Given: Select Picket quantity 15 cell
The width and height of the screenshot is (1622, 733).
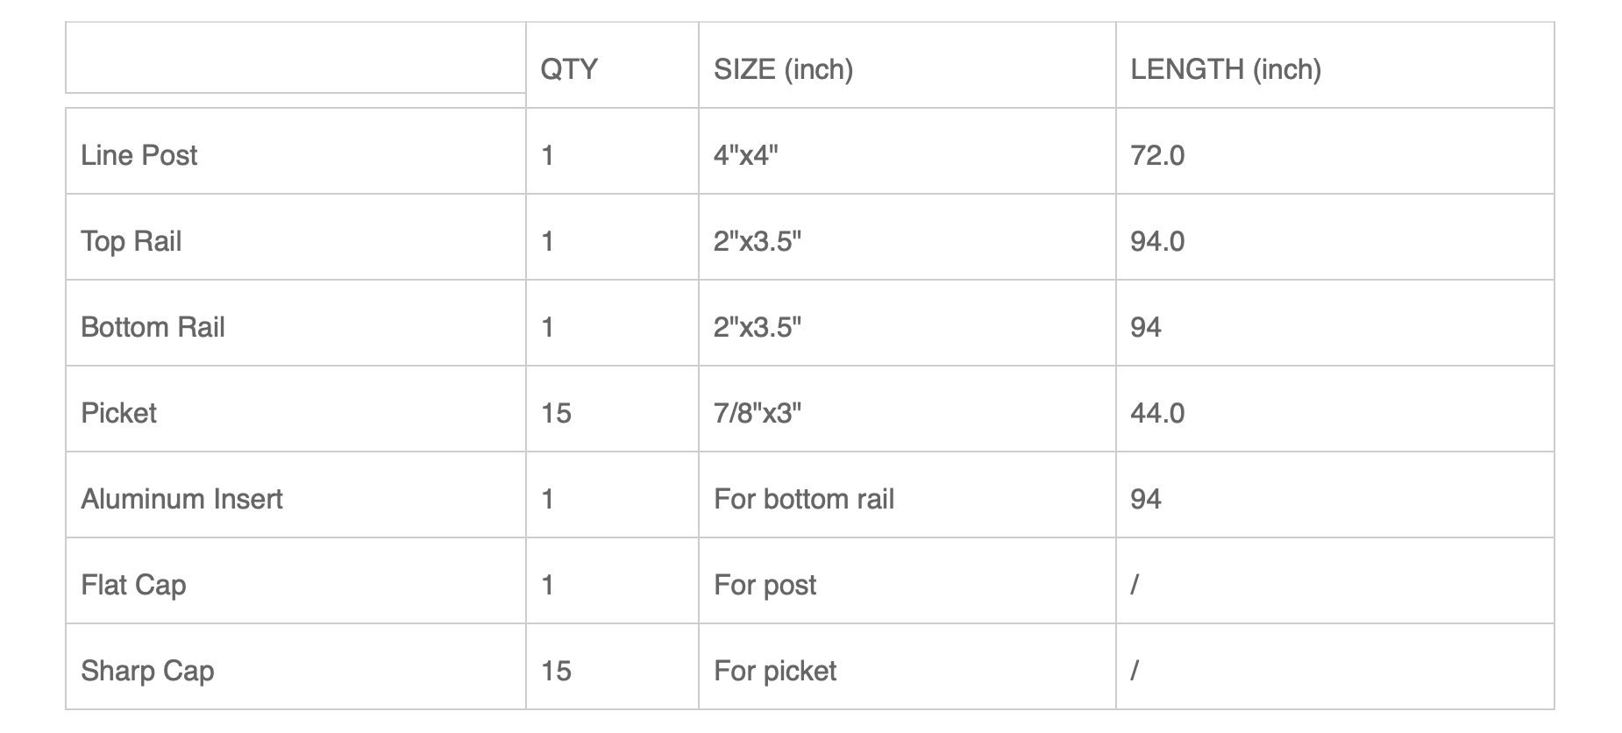Looking at the screenshot, I should coord(612,412).
